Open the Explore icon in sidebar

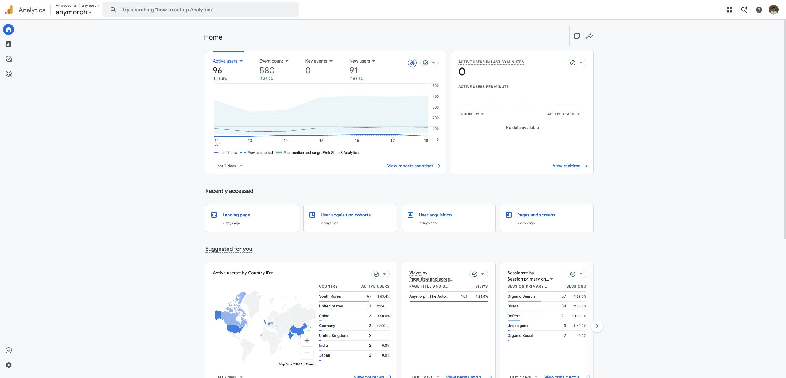pos(9,59)
